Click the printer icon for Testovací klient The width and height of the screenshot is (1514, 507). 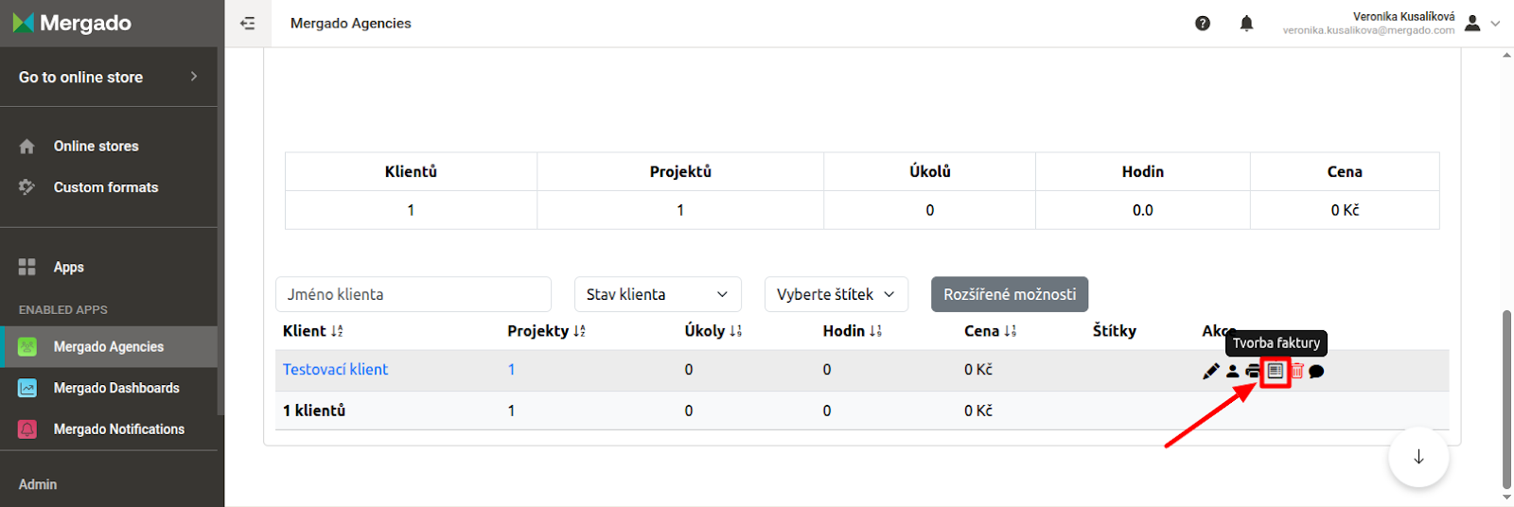(1253, 371)
